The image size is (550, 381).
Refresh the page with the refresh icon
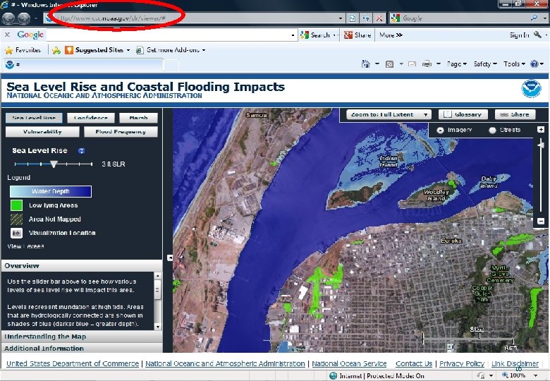(366, 18)
